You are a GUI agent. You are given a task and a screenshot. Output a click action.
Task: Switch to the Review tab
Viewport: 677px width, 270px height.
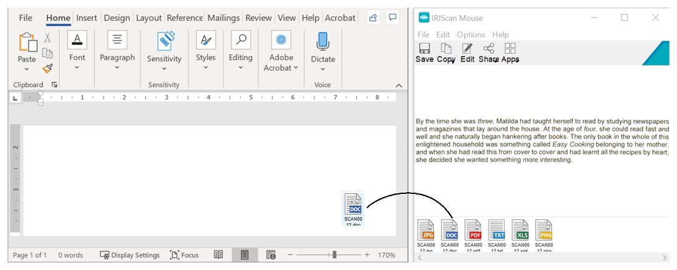(x=258, y=17)
